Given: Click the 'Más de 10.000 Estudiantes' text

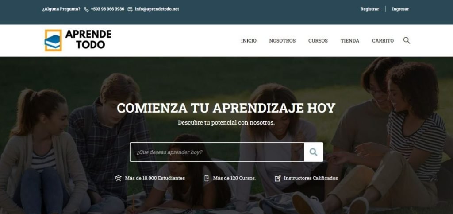Looking at the screenshot, I should 155,178.
